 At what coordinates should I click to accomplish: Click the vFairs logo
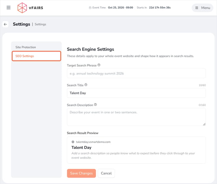click(30, 8)
